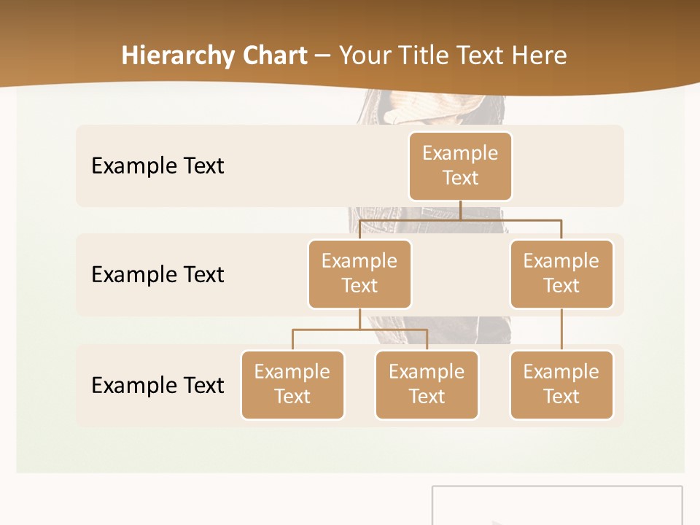Click the left second-level hierarchy box
The image size is (700, 525).
tap(359, 274)
